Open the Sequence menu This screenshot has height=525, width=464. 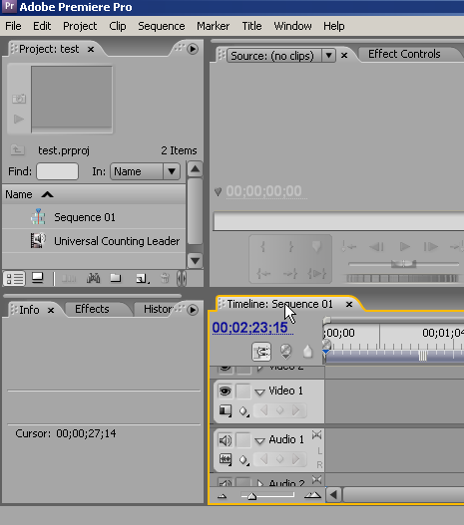(162, 26)
